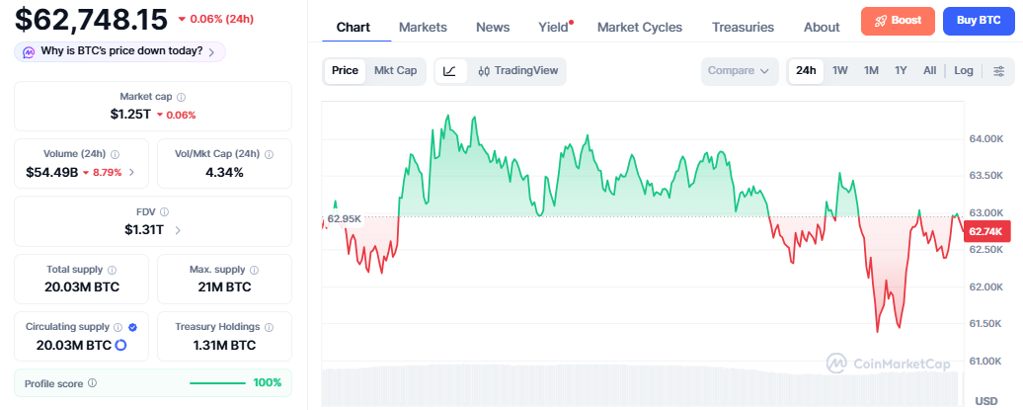Open the Markets tab
1023x410 pixels.
(423, 28)
